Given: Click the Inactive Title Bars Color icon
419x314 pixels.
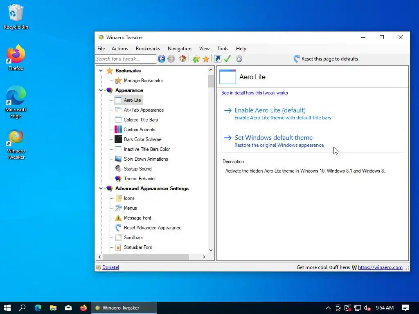Looking at the screenshot, I should tap(118, 149).
